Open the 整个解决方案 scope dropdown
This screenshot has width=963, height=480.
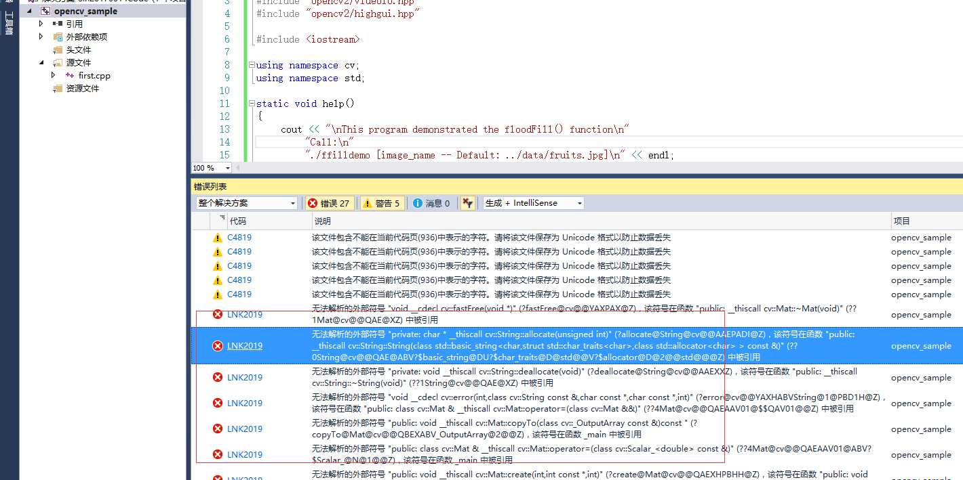click(247, 203)
